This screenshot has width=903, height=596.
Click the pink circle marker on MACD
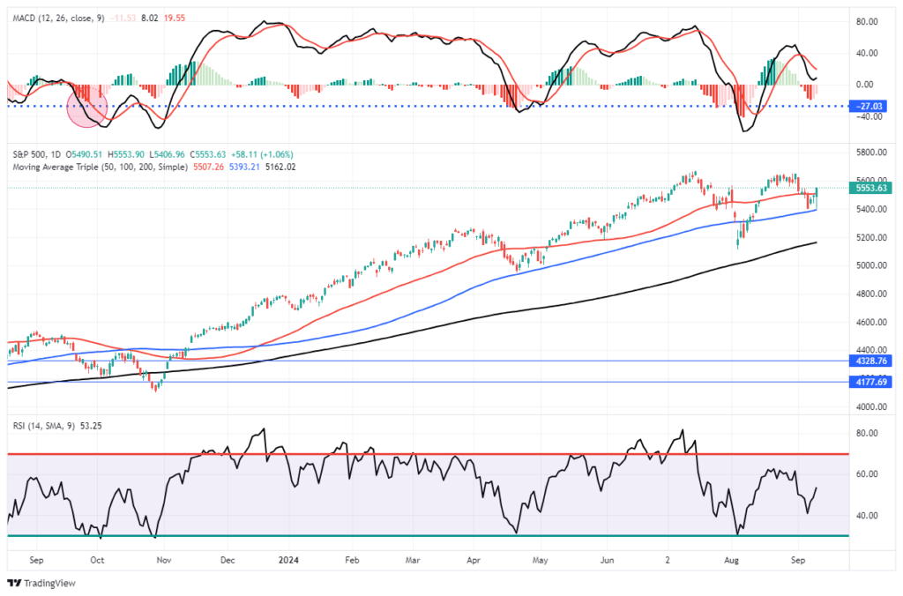pyautogui.click(x=87, y=107)
